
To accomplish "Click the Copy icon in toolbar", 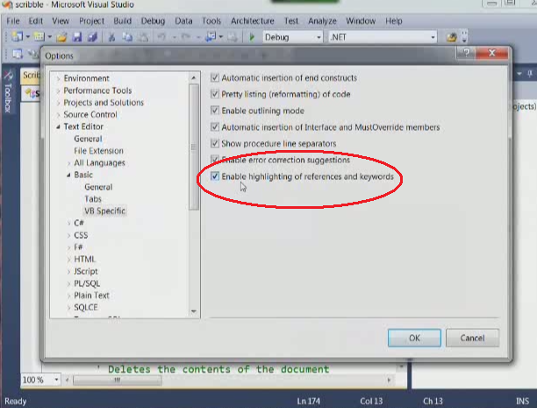I will (x=127, y=37).
